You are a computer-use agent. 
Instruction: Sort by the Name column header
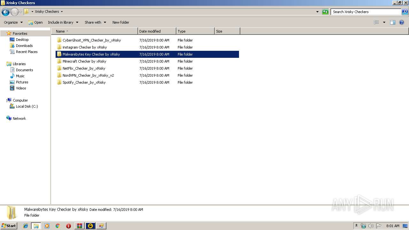95,31
